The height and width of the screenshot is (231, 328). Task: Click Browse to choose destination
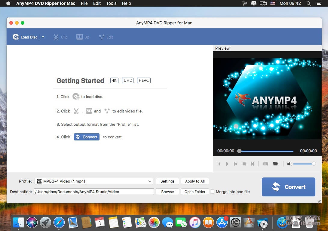click(167, 192)
